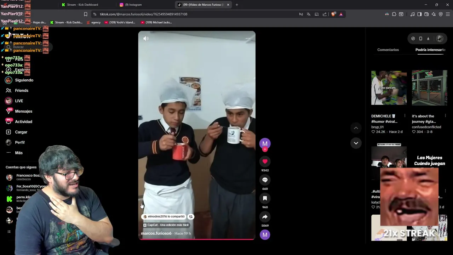Open the comments bubble showing 660

pyautogui.click(x=265, y=180)
